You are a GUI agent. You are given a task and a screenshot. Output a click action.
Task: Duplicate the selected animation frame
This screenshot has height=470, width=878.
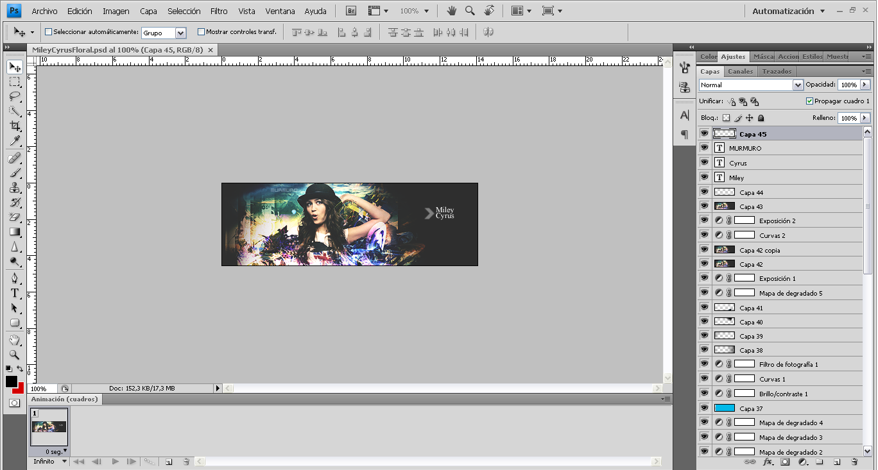tap(169, 462)
